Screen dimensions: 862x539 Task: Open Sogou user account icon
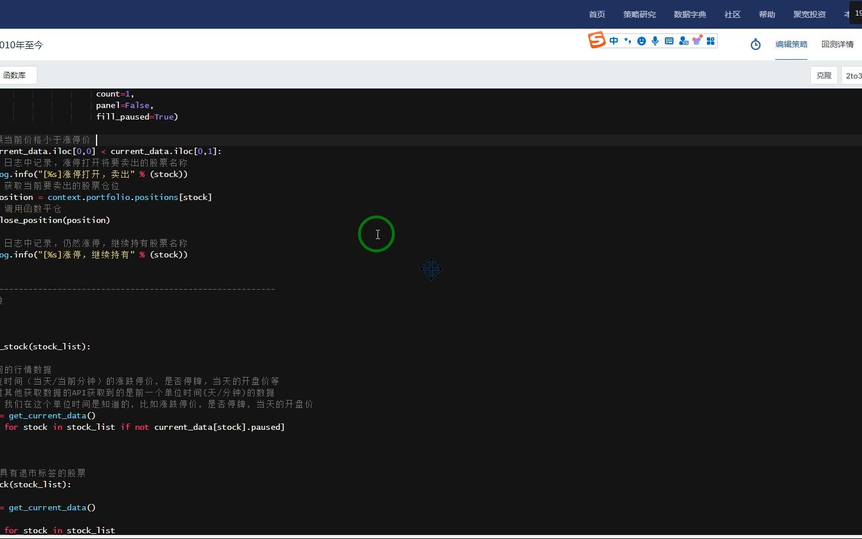coord(683,41)
